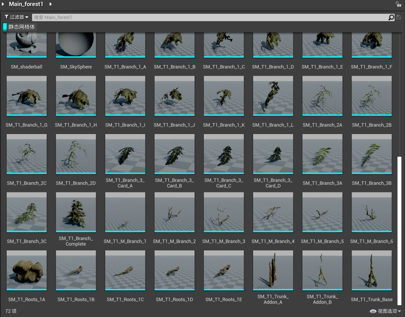Select the SM_T1_M_Branch_3 asset thumbnail
Screen dimensions: 405x317
click(x=223, y=213)
